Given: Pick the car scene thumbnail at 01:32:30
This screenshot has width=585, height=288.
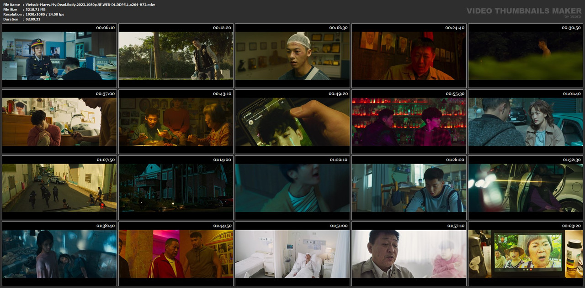Looking at the screenshot, I should pos(526,188).
